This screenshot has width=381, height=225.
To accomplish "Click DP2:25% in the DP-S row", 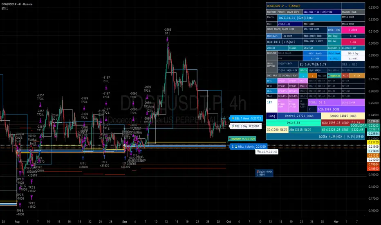I will pyautogui.click(x=293, y=96).
